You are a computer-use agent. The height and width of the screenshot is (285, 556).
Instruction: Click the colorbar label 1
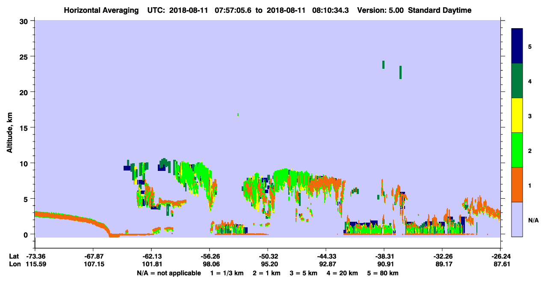tap(530, 186)
